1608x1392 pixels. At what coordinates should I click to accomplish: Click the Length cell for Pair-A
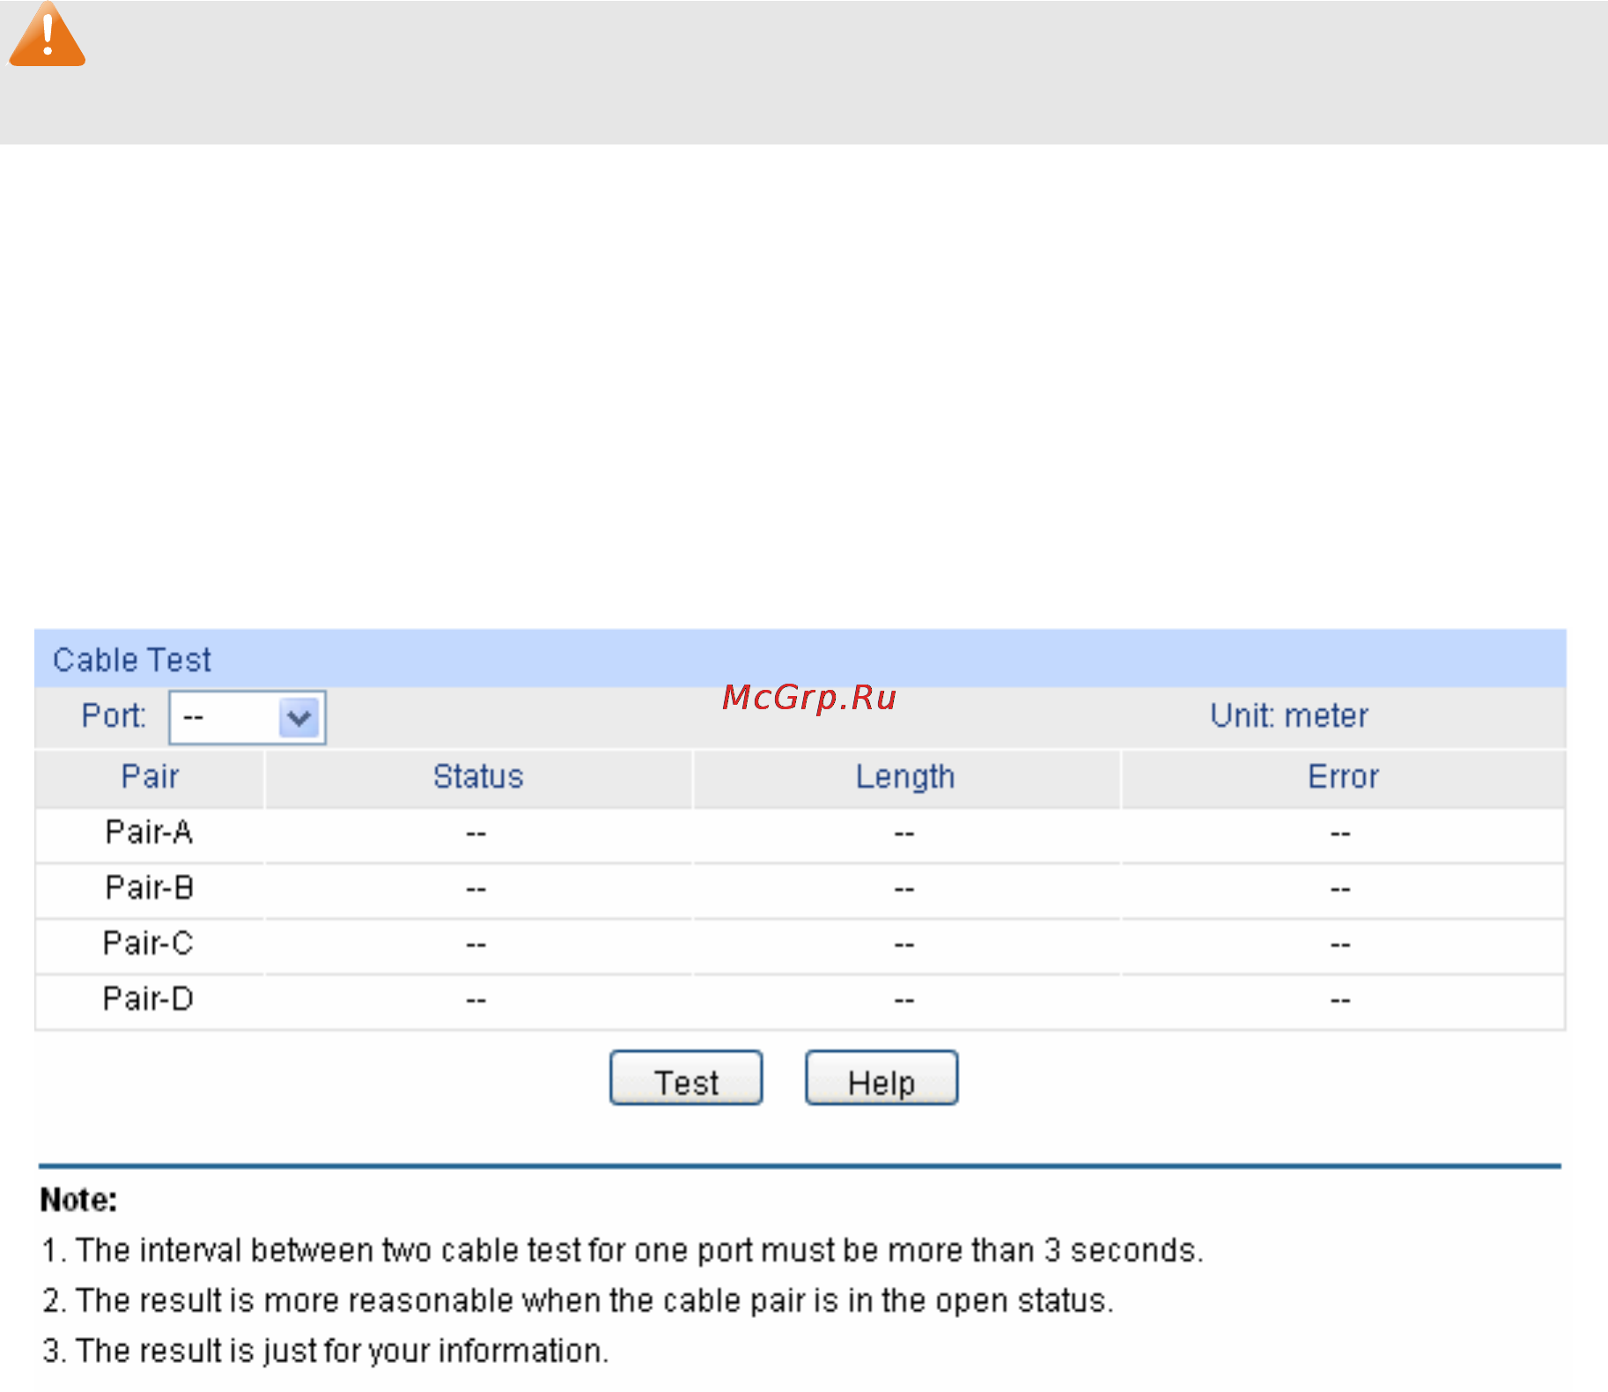coord(905,834)
